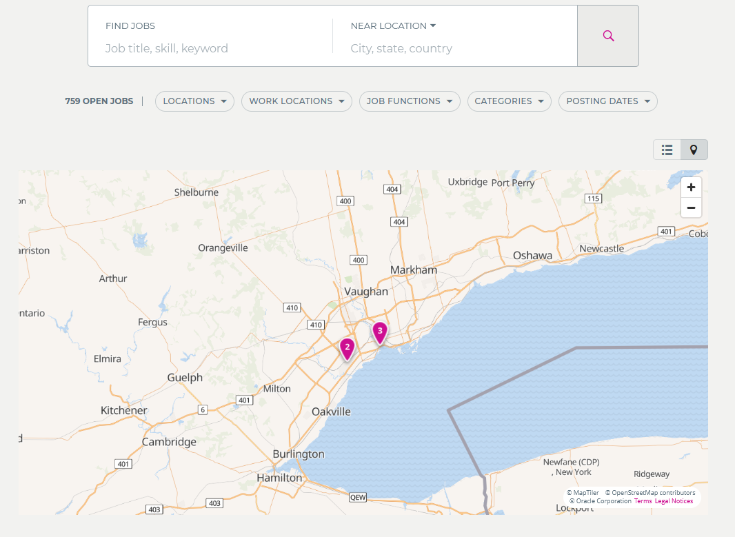Click the magenta search magnifier button

pos(608,36)
